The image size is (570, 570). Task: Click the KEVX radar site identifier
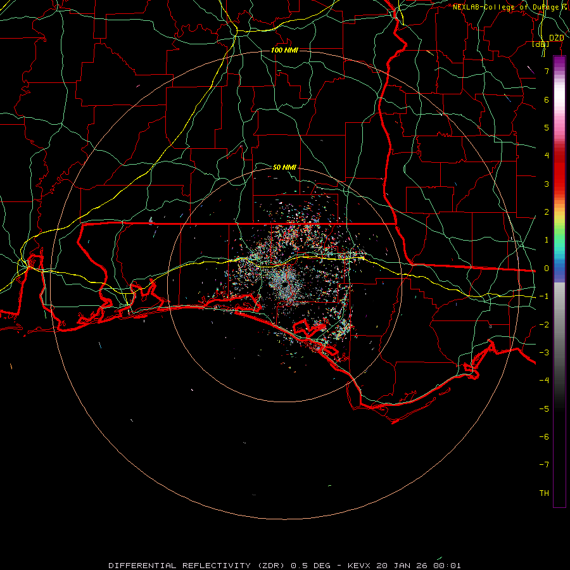tap(360, 566)
